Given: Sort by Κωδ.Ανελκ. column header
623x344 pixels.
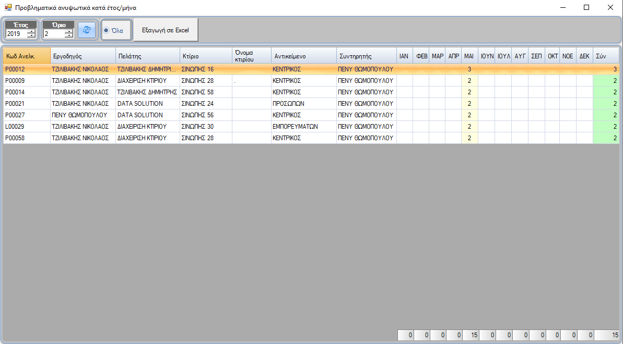Looking at the screenshot, I should 26,56.
